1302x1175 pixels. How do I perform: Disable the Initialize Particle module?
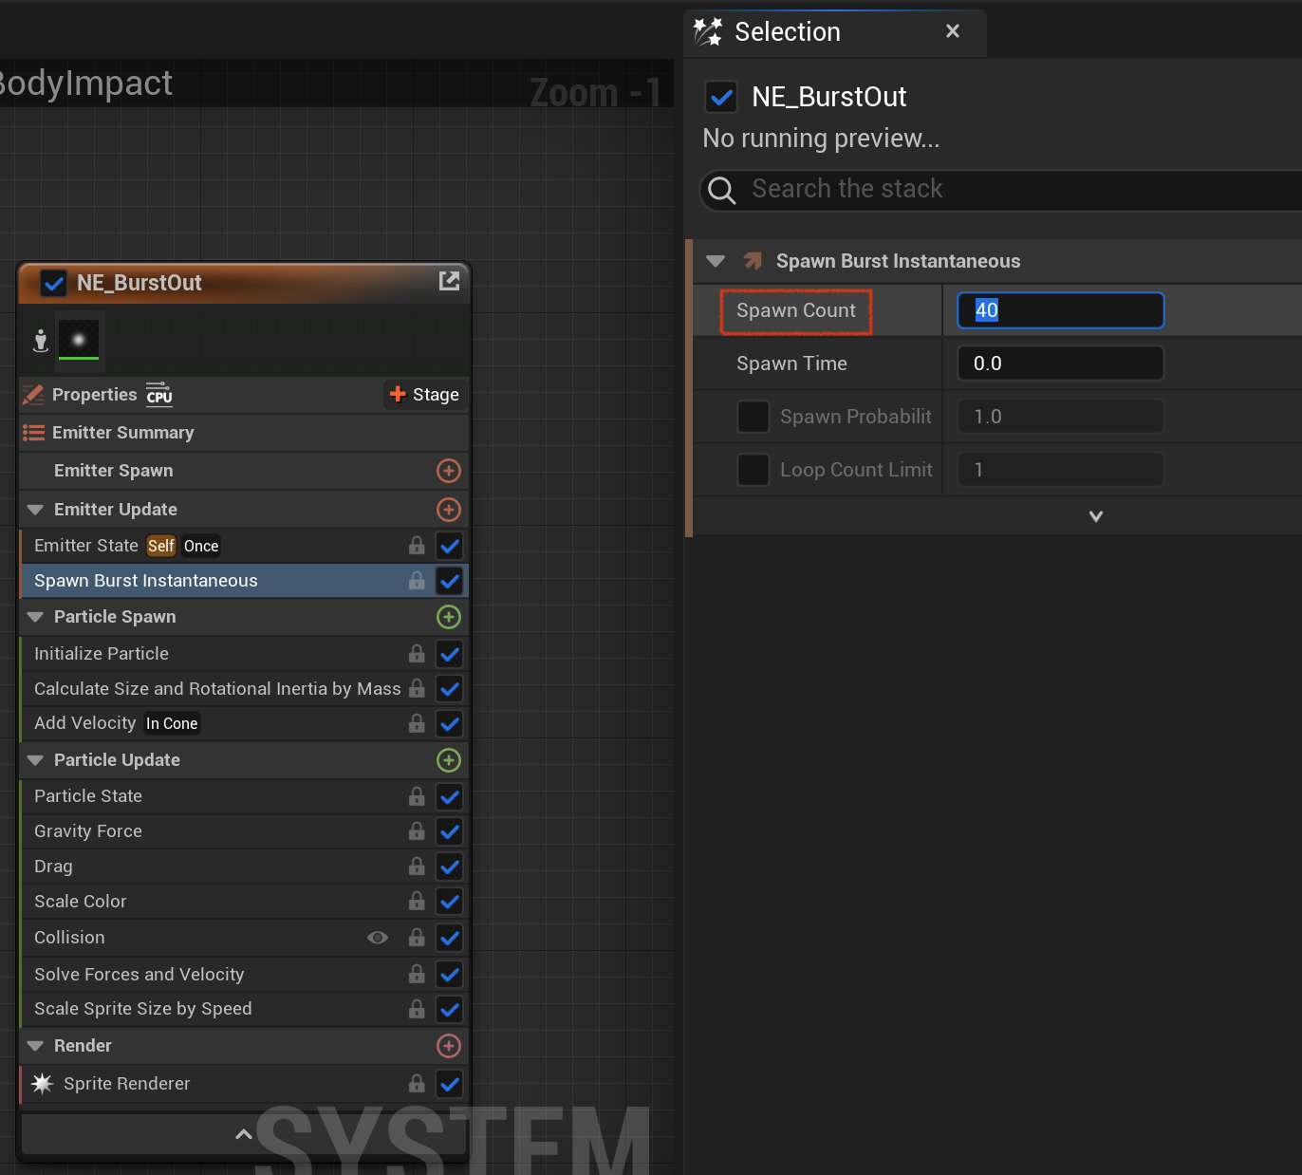click(450, 654)
